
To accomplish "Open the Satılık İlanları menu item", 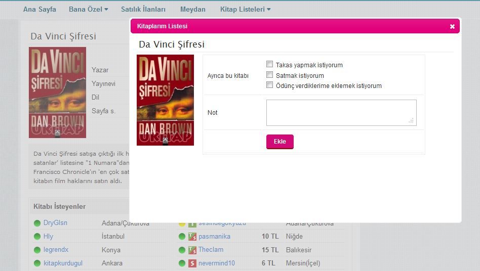I will click(x=143, y=9).
